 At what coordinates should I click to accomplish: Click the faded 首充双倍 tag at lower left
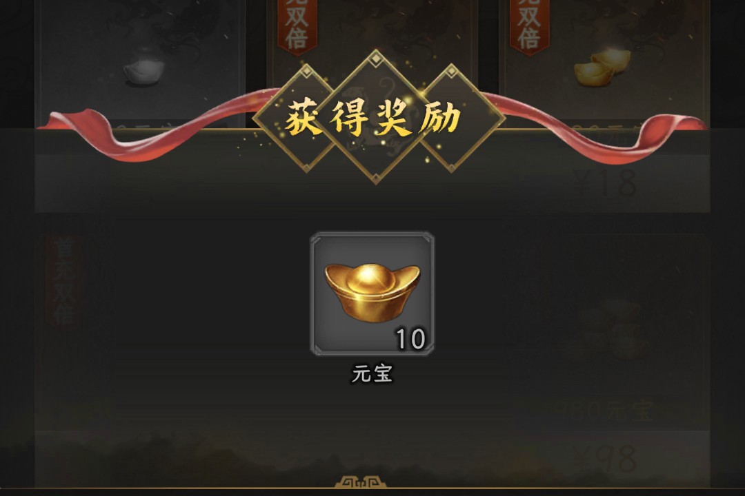click(x=65, y=280)
